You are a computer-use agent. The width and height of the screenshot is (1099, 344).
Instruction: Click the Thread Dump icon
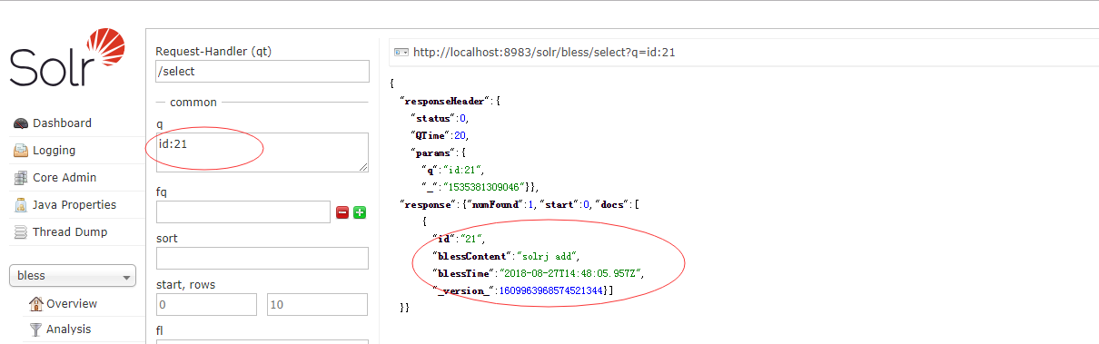tap(21, 232)
